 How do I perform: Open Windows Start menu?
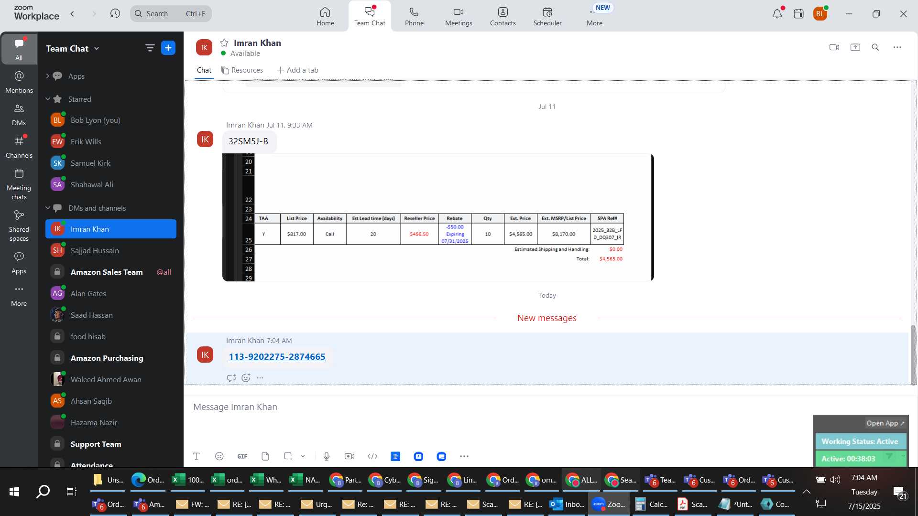point(14,492)
